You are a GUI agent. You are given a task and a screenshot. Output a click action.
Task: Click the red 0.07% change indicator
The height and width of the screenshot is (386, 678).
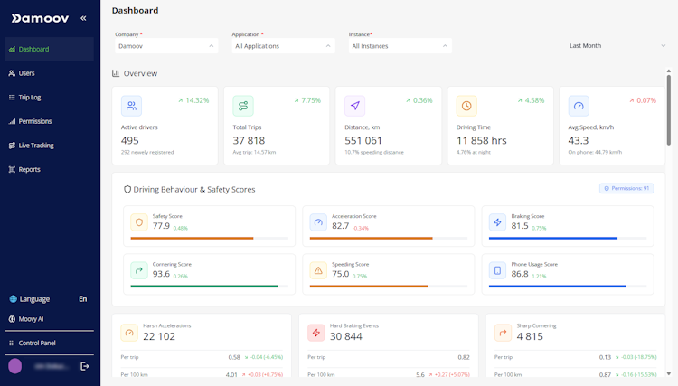point(643,100)
